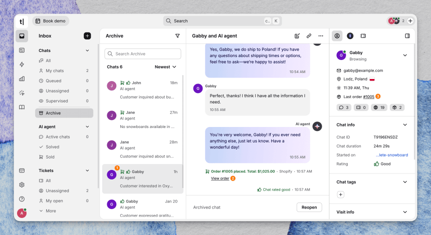This screenshot has height=235, width=431.
Task: Select Sold under AI agent
Action: (x=64, y=157)
